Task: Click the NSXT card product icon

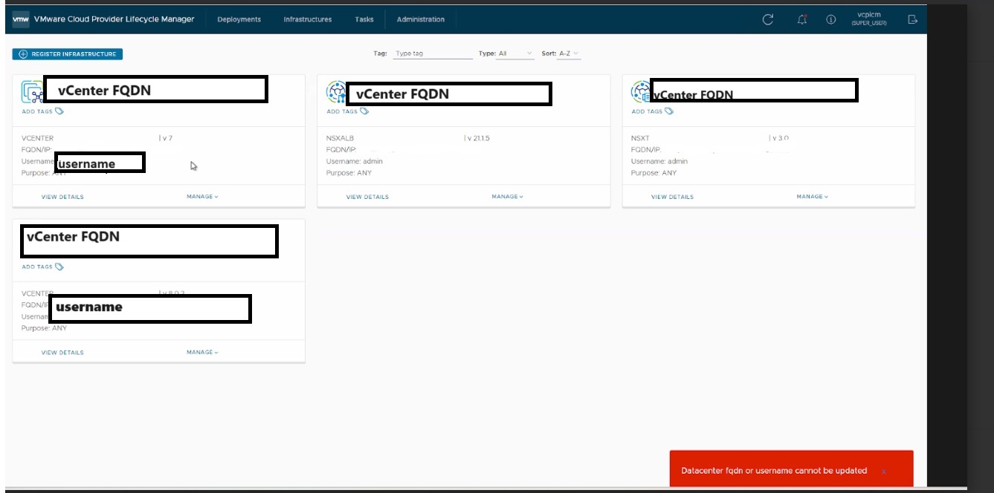Action: 641,92
